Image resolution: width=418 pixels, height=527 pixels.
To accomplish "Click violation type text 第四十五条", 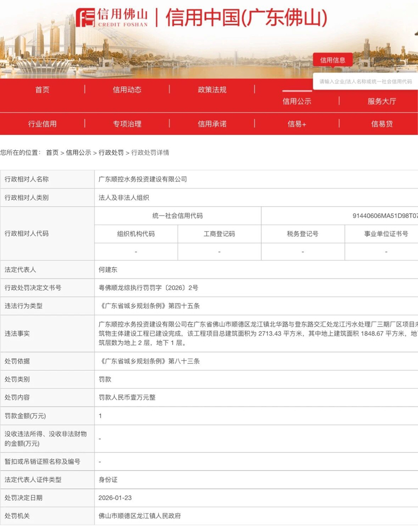I will pos(184,306).
